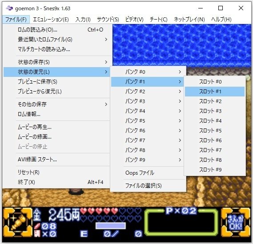Load スロット #7
Screen dimensions: 253x244
pyautogui.click(x=215, y=150)
